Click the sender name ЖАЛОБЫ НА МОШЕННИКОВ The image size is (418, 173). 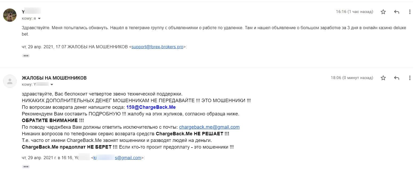click(x=54, y=78)
